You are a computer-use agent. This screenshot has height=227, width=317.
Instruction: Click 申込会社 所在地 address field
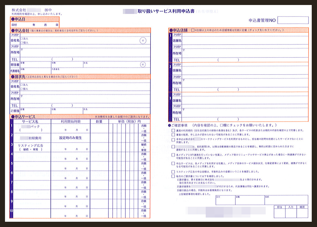pyautogui.click(x=85, y=53)
